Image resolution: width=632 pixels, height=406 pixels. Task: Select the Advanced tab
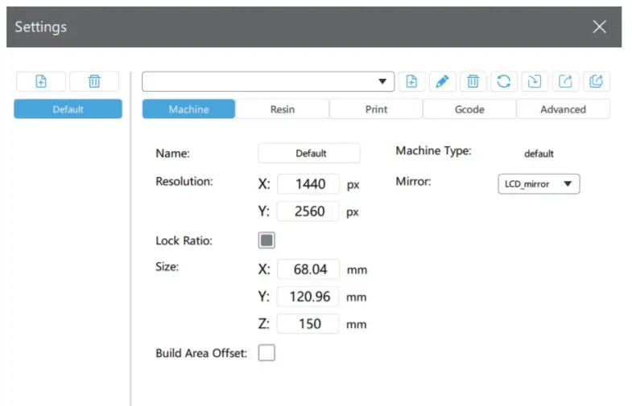coord(563,109)
